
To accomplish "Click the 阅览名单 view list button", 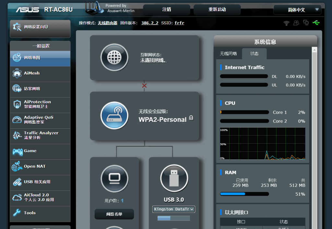I will [114, 214].
